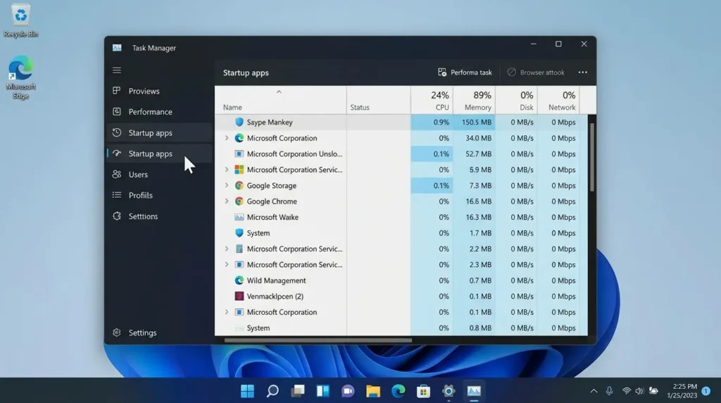Expand the first Microsoft Corporation row

[x=226, y=138]
